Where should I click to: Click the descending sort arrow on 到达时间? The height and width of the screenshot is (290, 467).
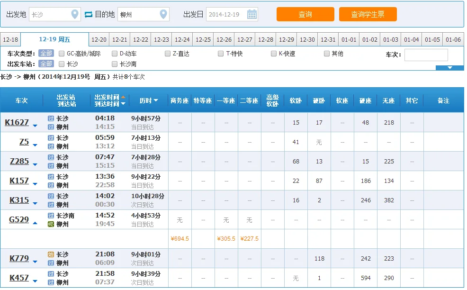point(123,103)
